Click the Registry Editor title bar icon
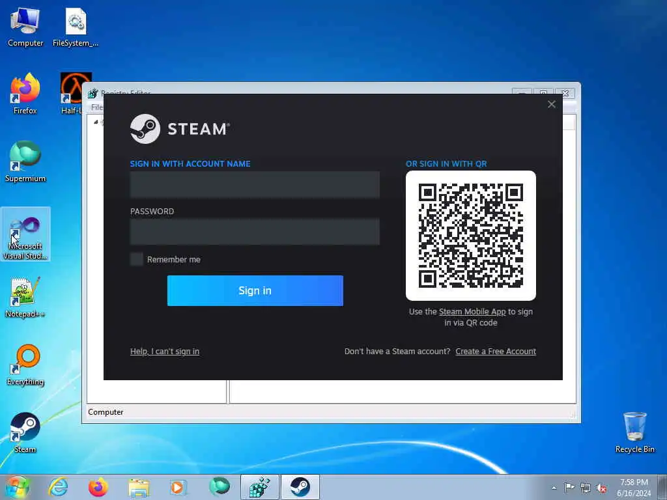Viewport: 667px width, 500px height. point(92,92)
